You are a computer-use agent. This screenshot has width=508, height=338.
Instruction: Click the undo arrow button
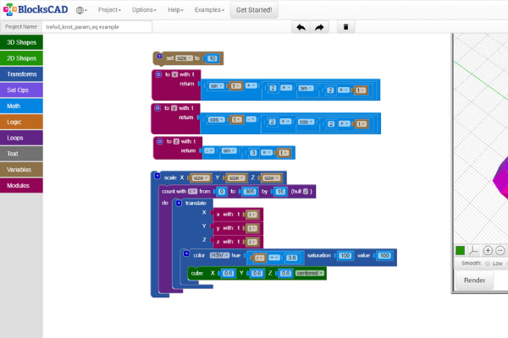300,27
